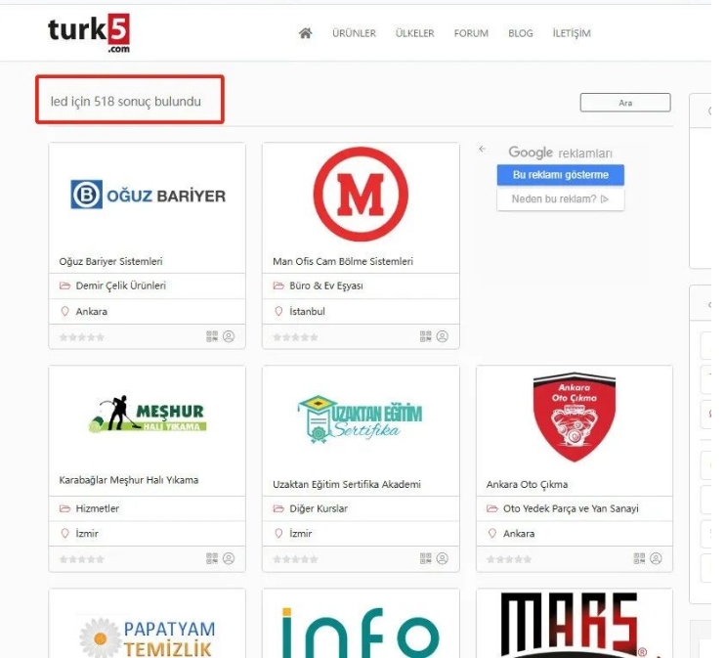Click the home icon in navigation
Viewport: 725px width, 658px height.
[305, 33]
